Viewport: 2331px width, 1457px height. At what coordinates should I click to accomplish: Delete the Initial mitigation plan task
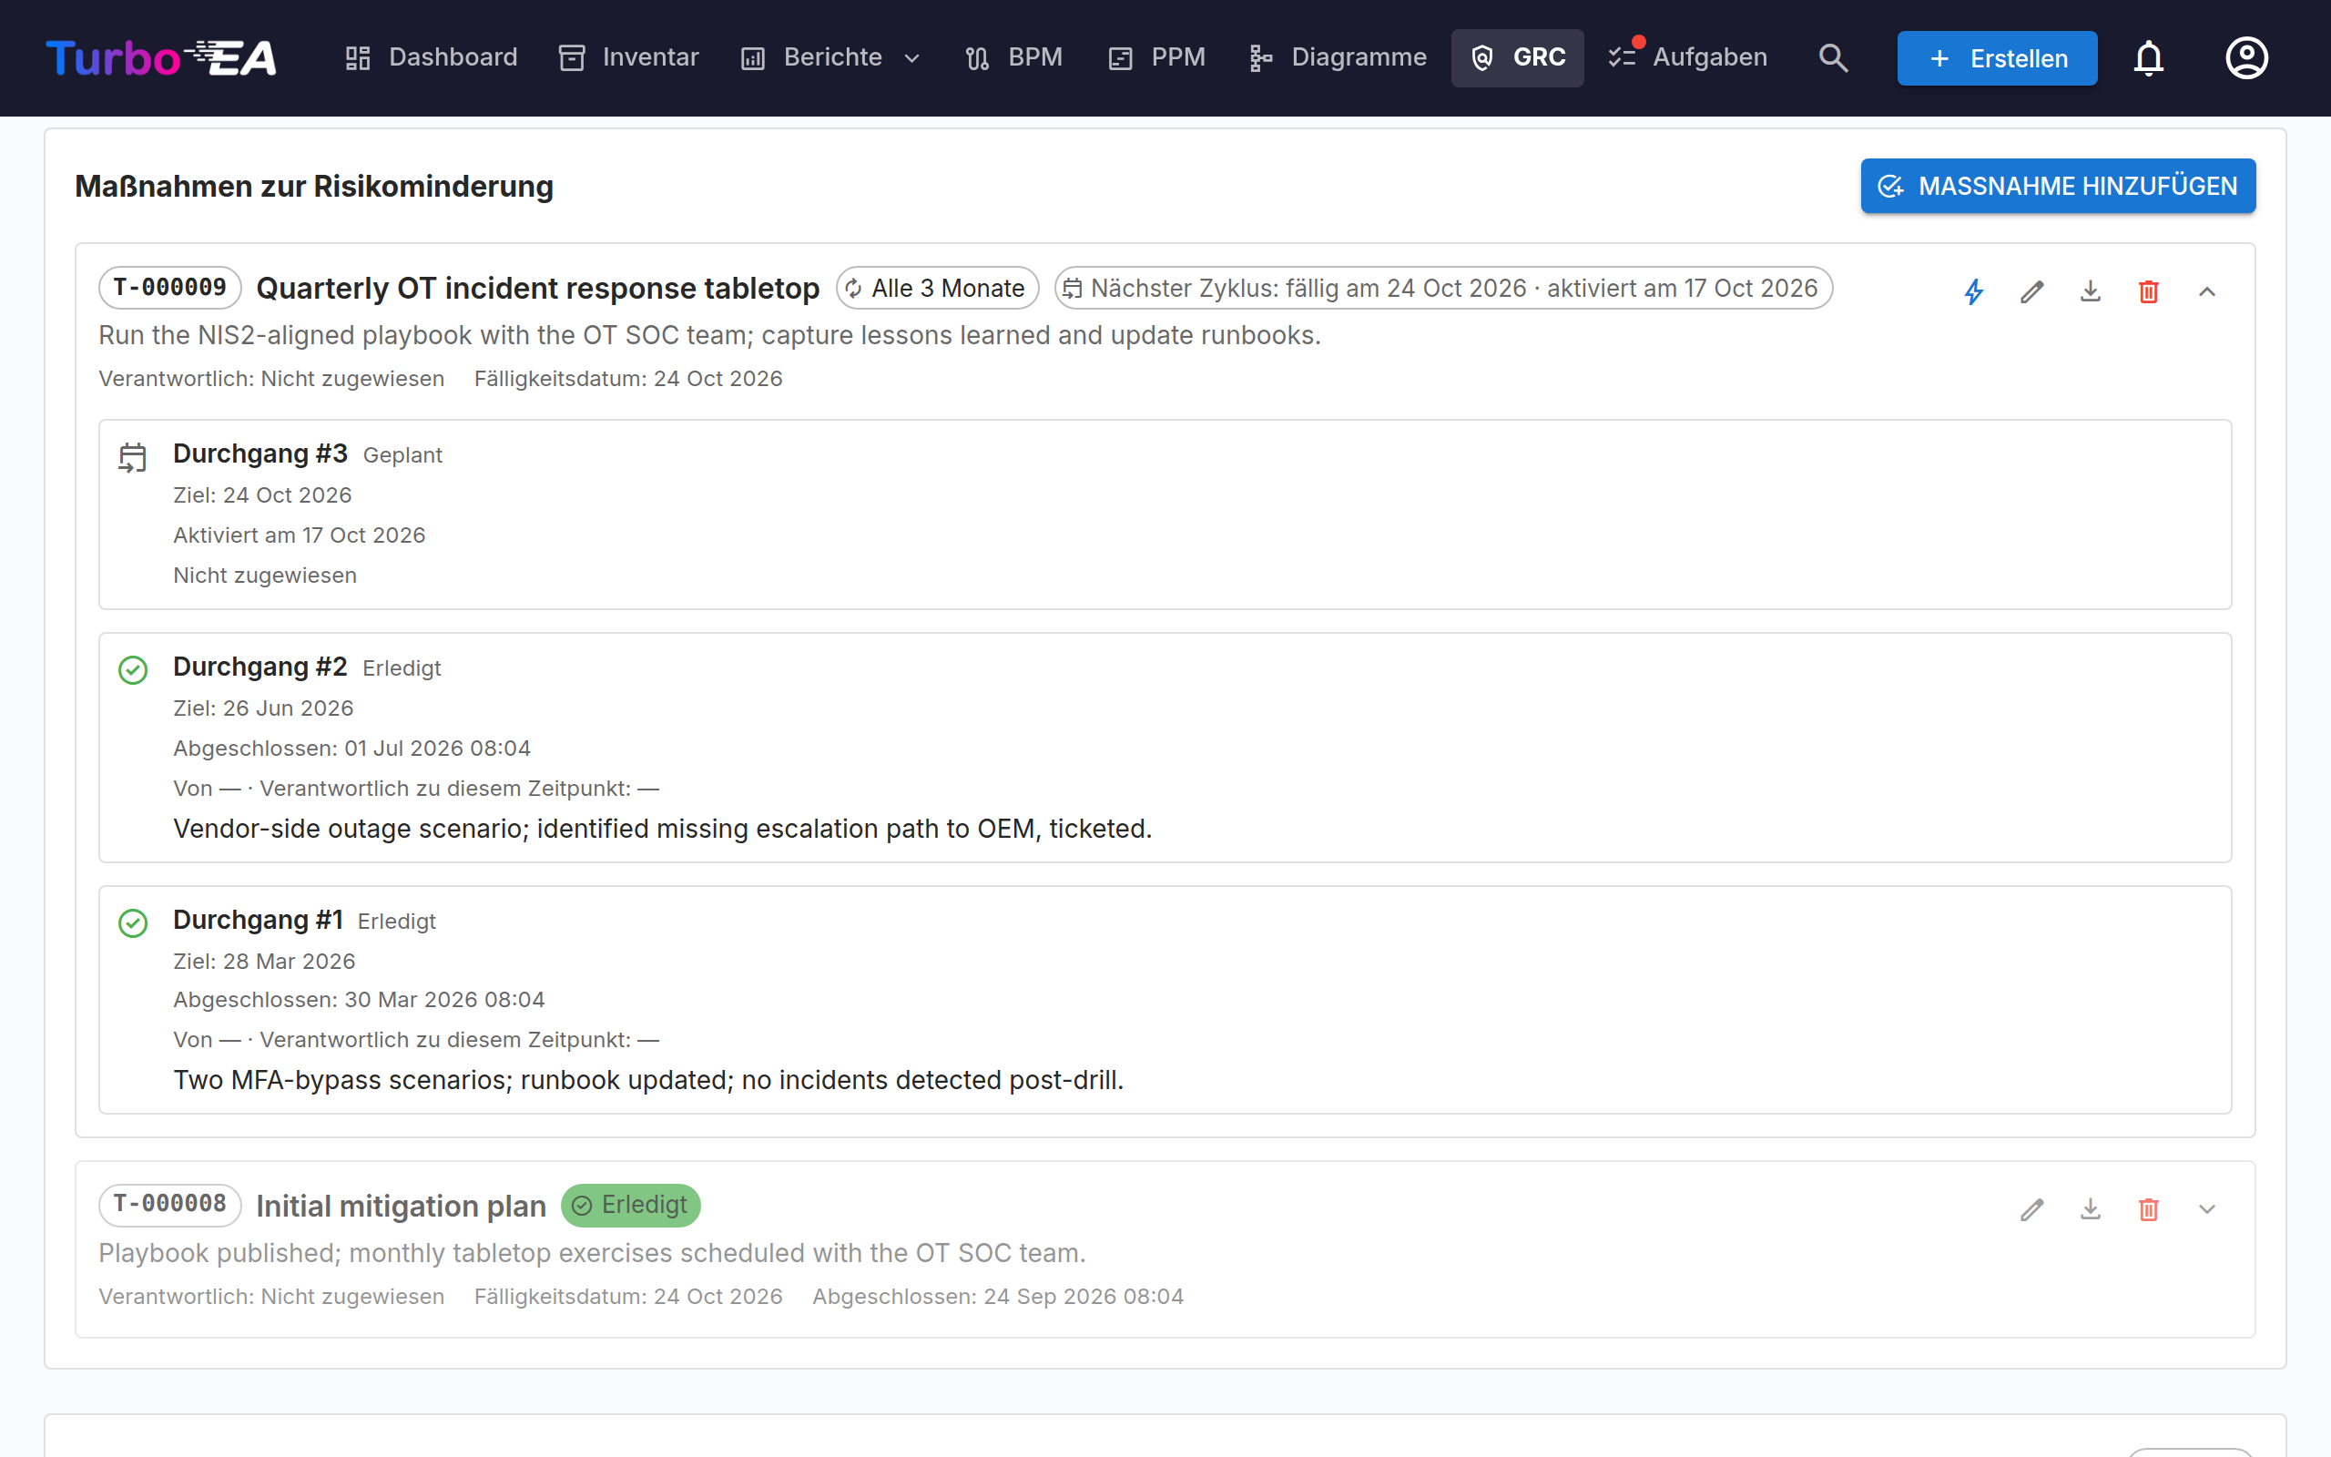(2148, 1208)
